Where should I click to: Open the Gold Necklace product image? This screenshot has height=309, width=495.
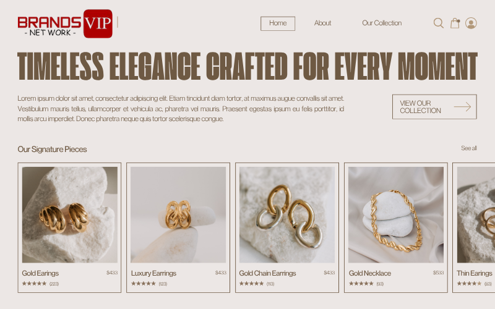click(396, 214)
